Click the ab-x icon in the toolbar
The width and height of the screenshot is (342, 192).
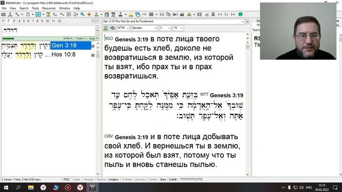point(62,14)
